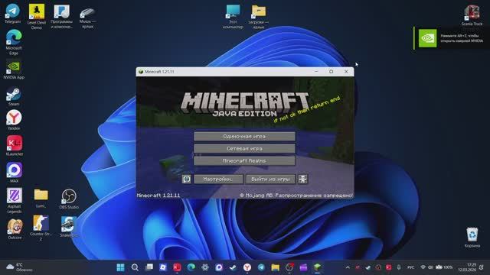Viewport: 490px width, 275px height.
Task: Select SnakeByte desktop shortcut
Action: pyautogui.click(x=68, y=227)
